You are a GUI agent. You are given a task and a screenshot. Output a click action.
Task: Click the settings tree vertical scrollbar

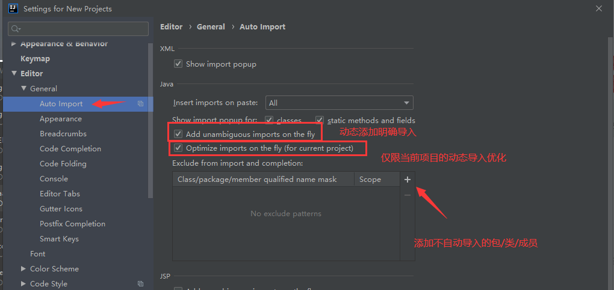coord(150,120)
